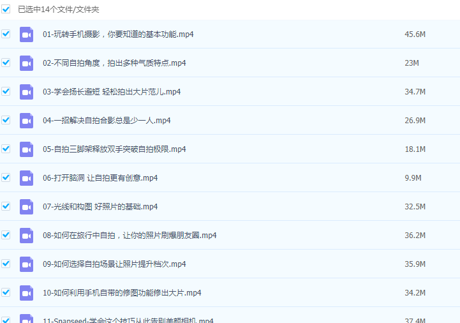
Task: Click the purple video icon for 04-一招解决自拍合影
Action: (x=26, y=121)
